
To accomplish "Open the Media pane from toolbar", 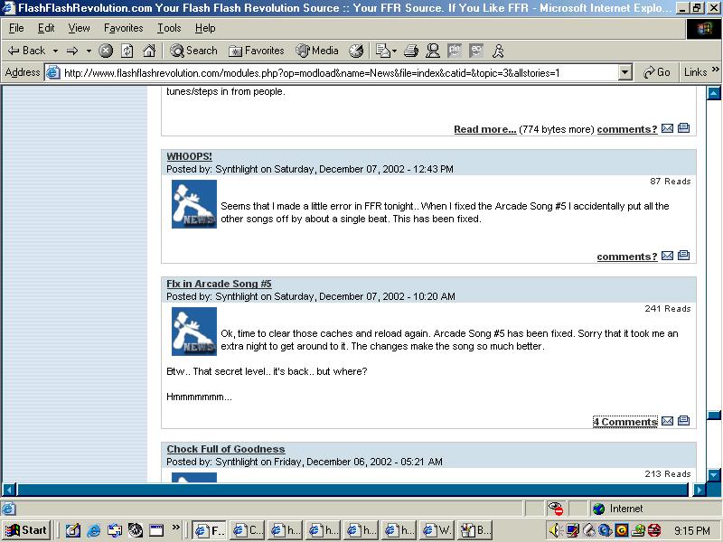I will [317, 51].
